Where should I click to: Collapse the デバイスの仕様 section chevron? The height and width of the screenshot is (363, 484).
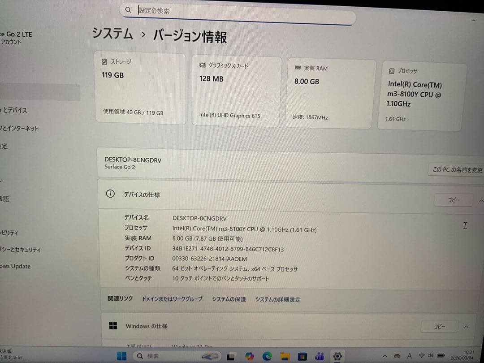pos(481,201)
